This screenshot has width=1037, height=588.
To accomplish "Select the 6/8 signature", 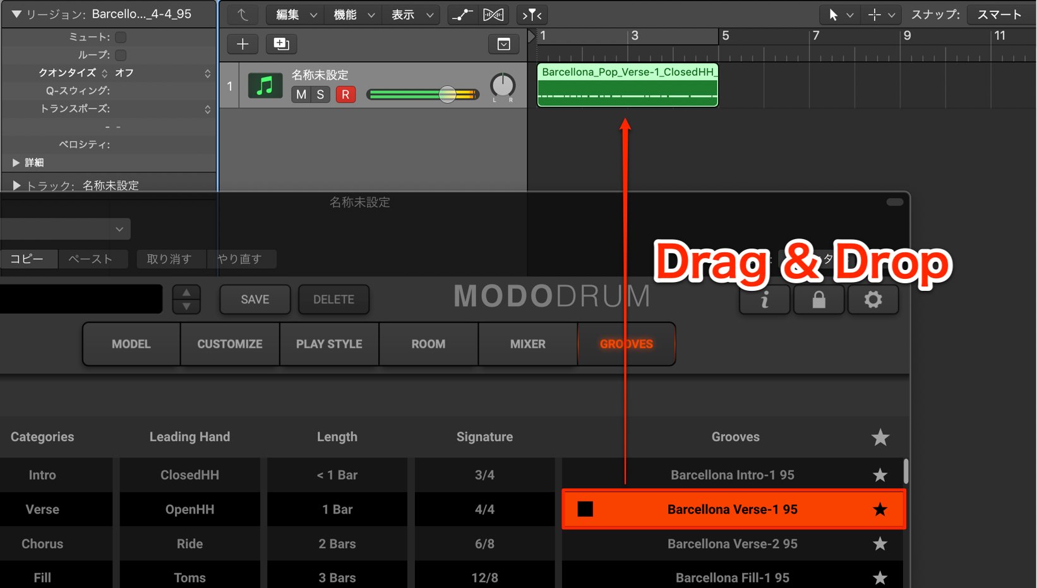I will point(484,544).
